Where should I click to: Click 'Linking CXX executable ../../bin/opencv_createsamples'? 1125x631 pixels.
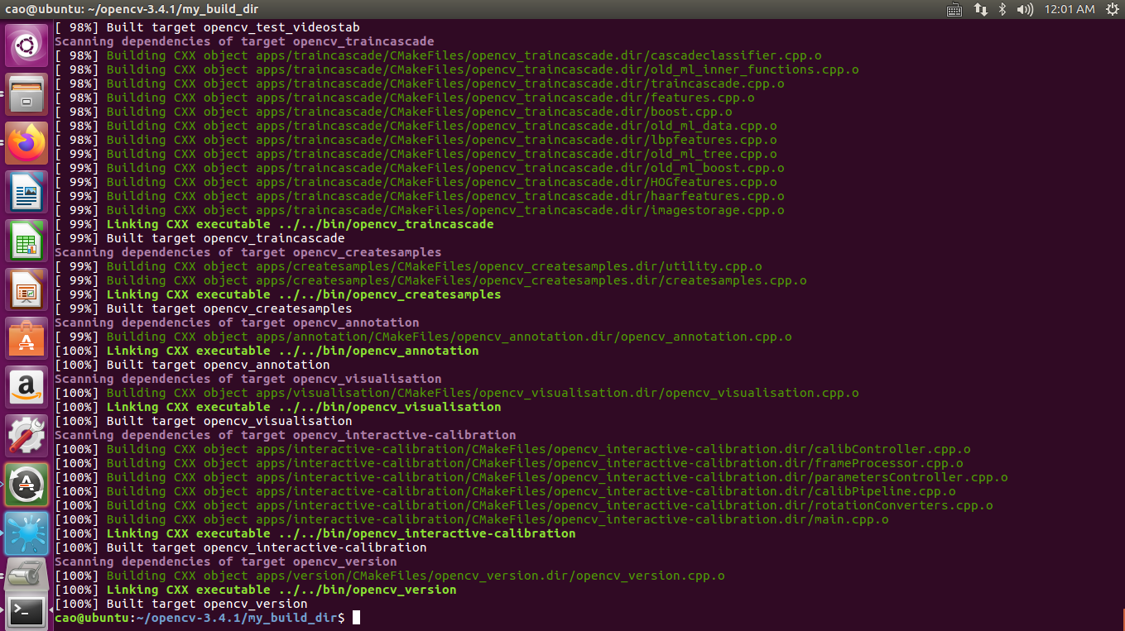point(278,294)
